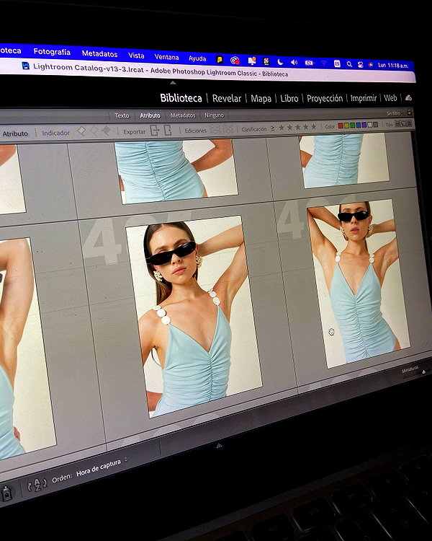The width and height of the screenshot is (432, 541).
Task: Select the top-center blue dress torso thumbnail
Action: [176, 171]
